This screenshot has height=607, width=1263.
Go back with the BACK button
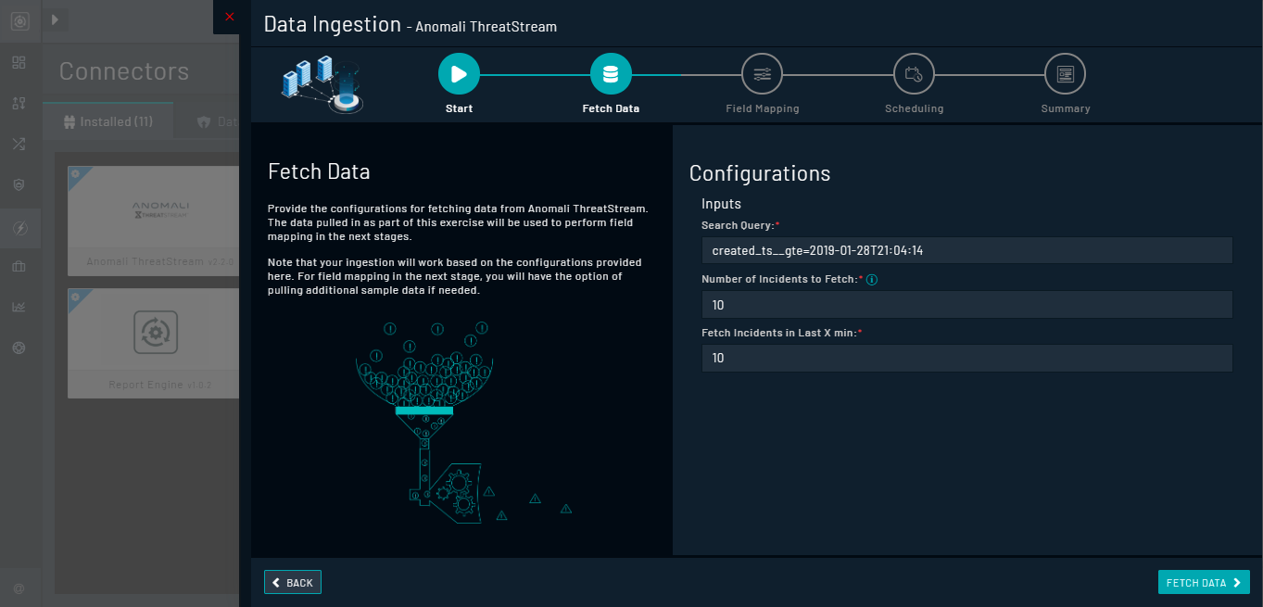[x=293, y=582]
